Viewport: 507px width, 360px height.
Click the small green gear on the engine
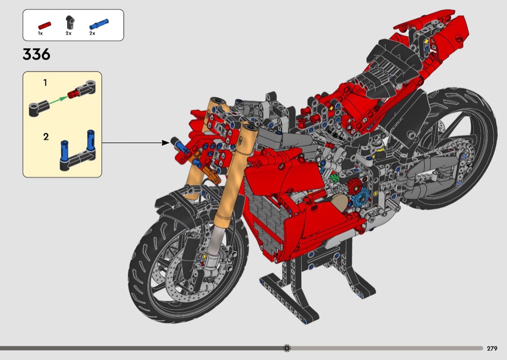(332, 179)
